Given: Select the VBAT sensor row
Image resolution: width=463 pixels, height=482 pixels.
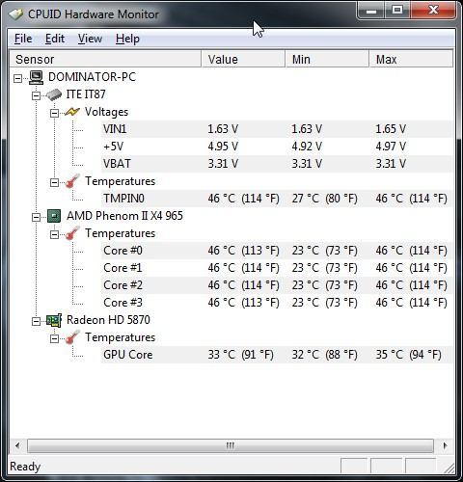Looking at the screenshot, I should pyautogui.click(x=277, y=164).
